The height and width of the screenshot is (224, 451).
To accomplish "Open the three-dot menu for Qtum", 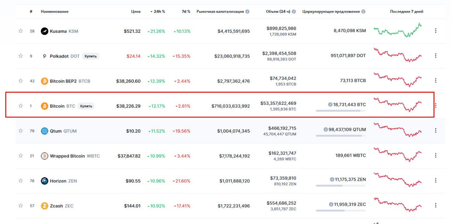I will coord(436,130).
